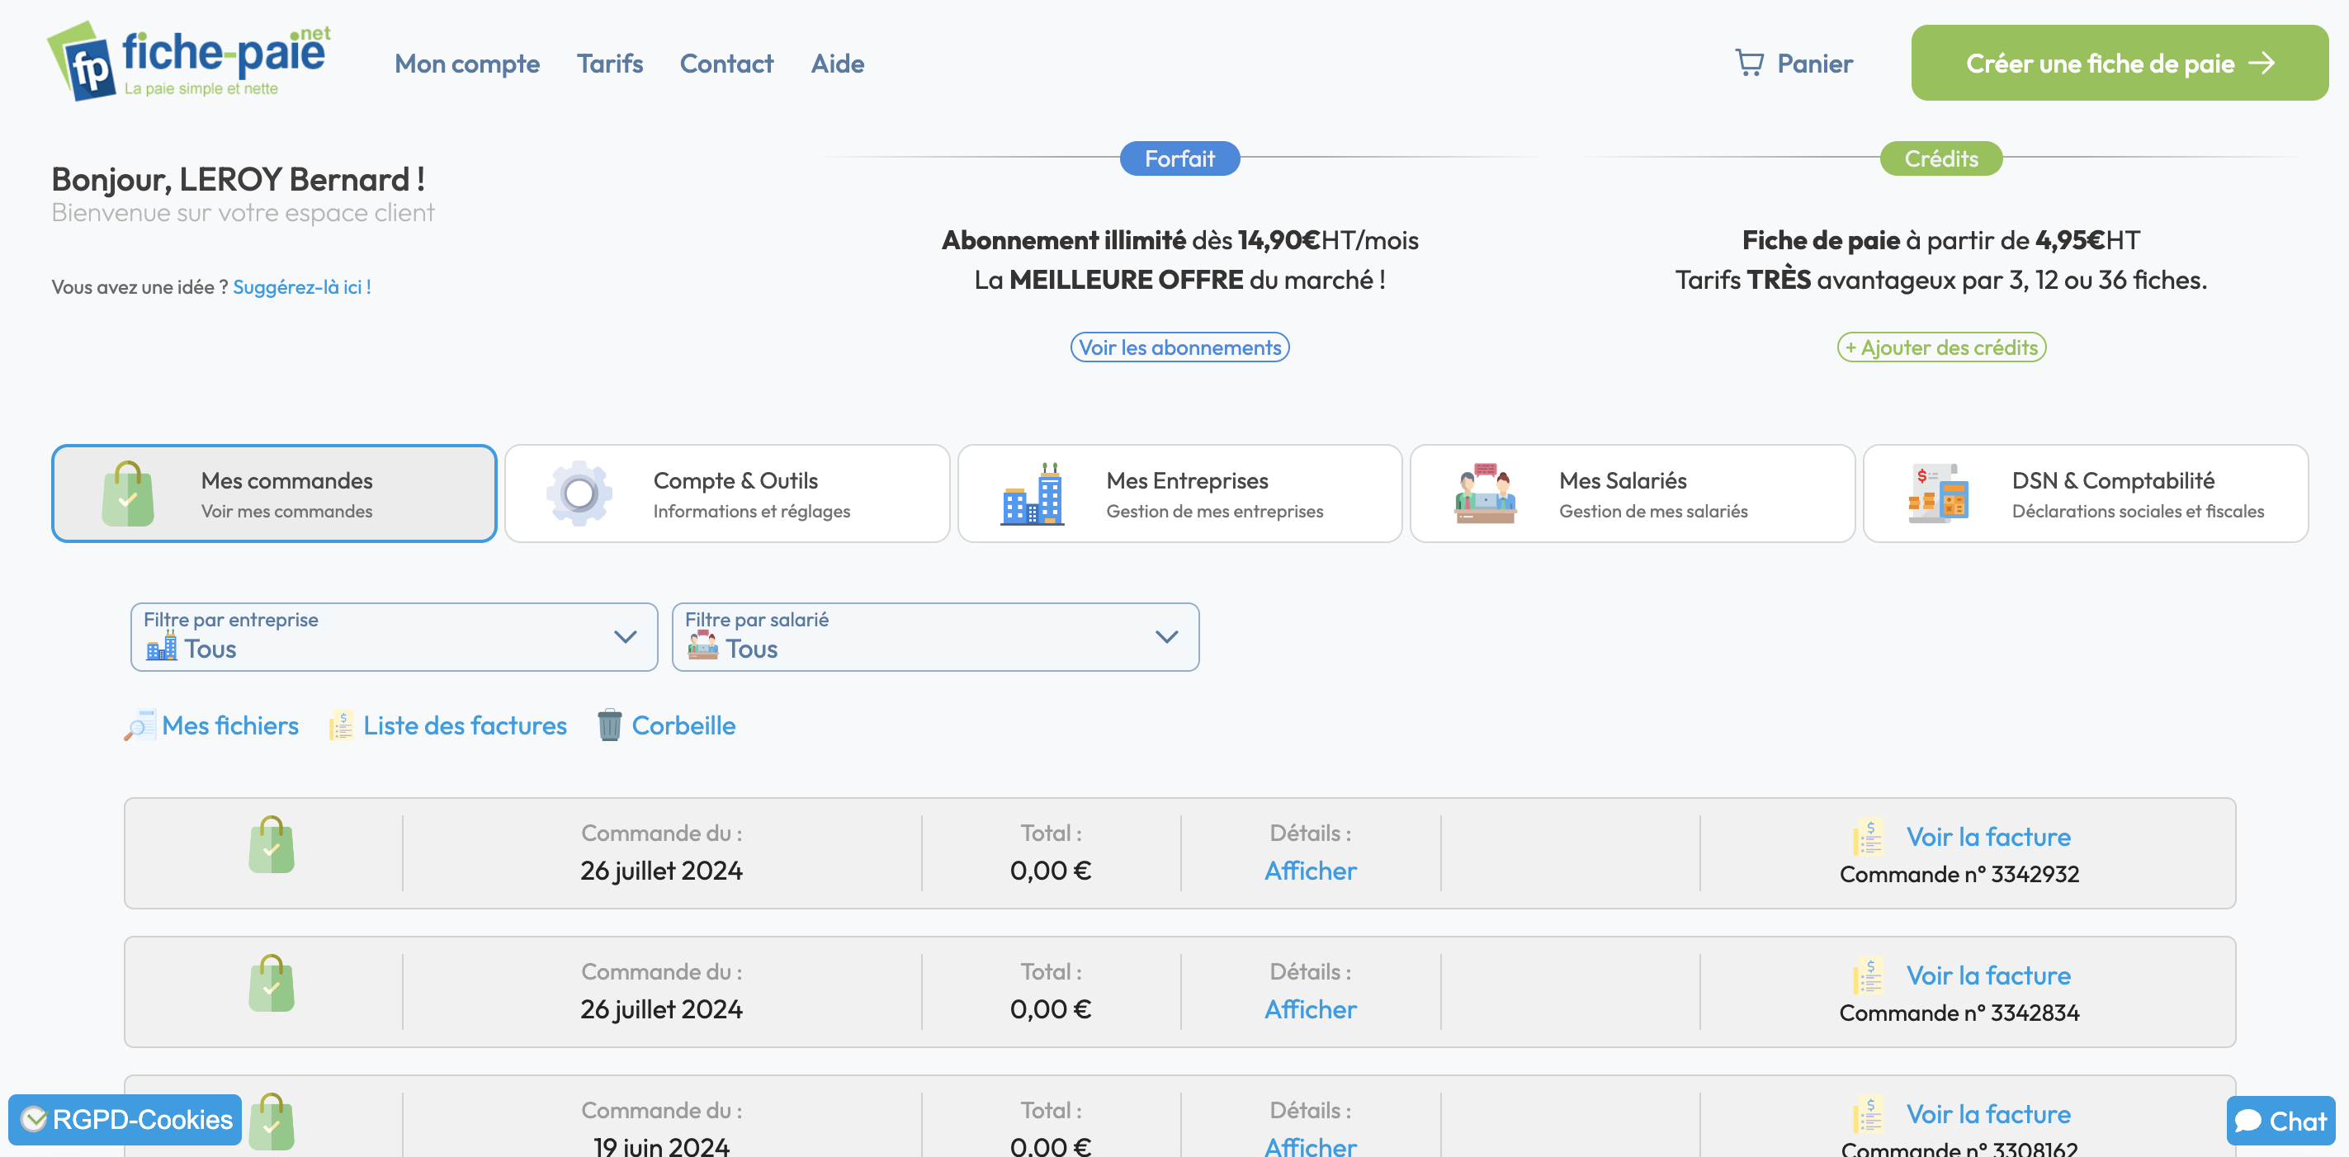Click the employees icon in Mes Salariés
The height and width of the screenshot is (1157, 2349).
(x=1486, y=493)
